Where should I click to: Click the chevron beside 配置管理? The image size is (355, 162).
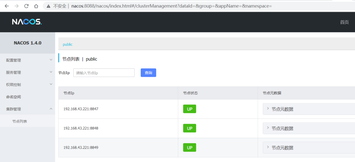(51, 60)
